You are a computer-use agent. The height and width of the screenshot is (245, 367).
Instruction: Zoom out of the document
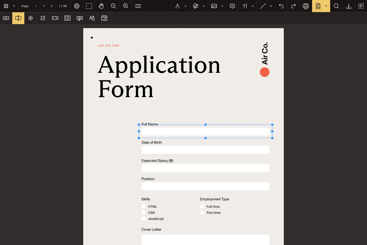pyautogui.click(x=113, y=6)
